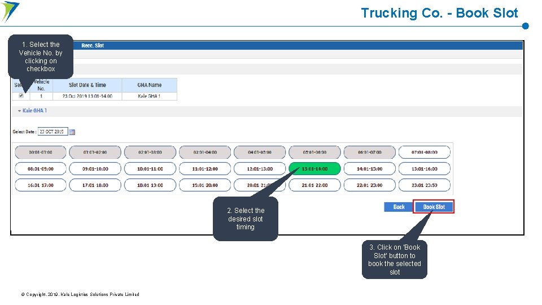542x305 pixels.
Task: Select the 11:01-12:00 time slot
Action: click(x=205, y=169)
